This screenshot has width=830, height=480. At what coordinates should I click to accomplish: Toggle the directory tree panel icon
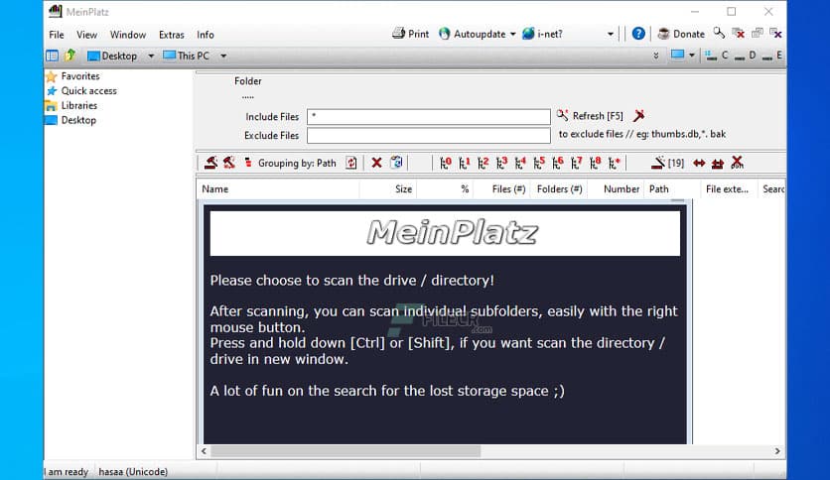coord(52,56)
